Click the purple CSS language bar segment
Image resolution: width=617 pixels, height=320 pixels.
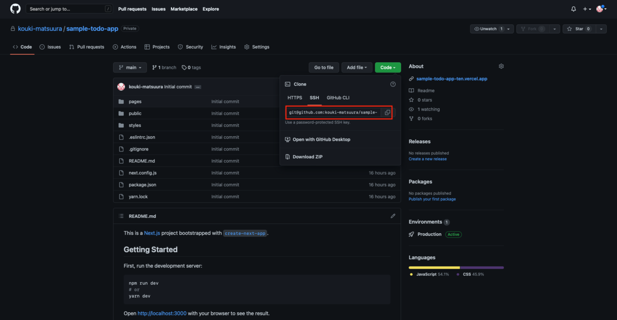click(x=482, y=268)
